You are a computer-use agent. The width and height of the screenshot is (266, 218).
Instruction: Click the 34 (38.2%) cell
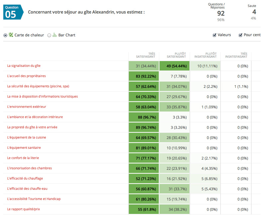click(x=174, y=209)
